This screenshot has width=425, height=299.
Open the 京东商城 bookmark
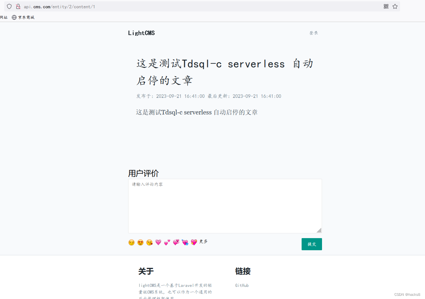(x=23, y=18)
